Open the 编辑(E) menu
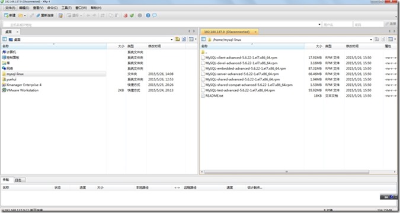 [24, 8]
